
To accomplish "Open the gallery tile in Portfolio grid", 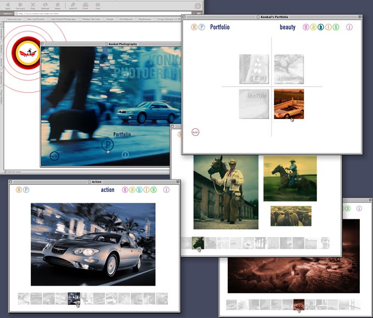I will [x=253, y=69].
